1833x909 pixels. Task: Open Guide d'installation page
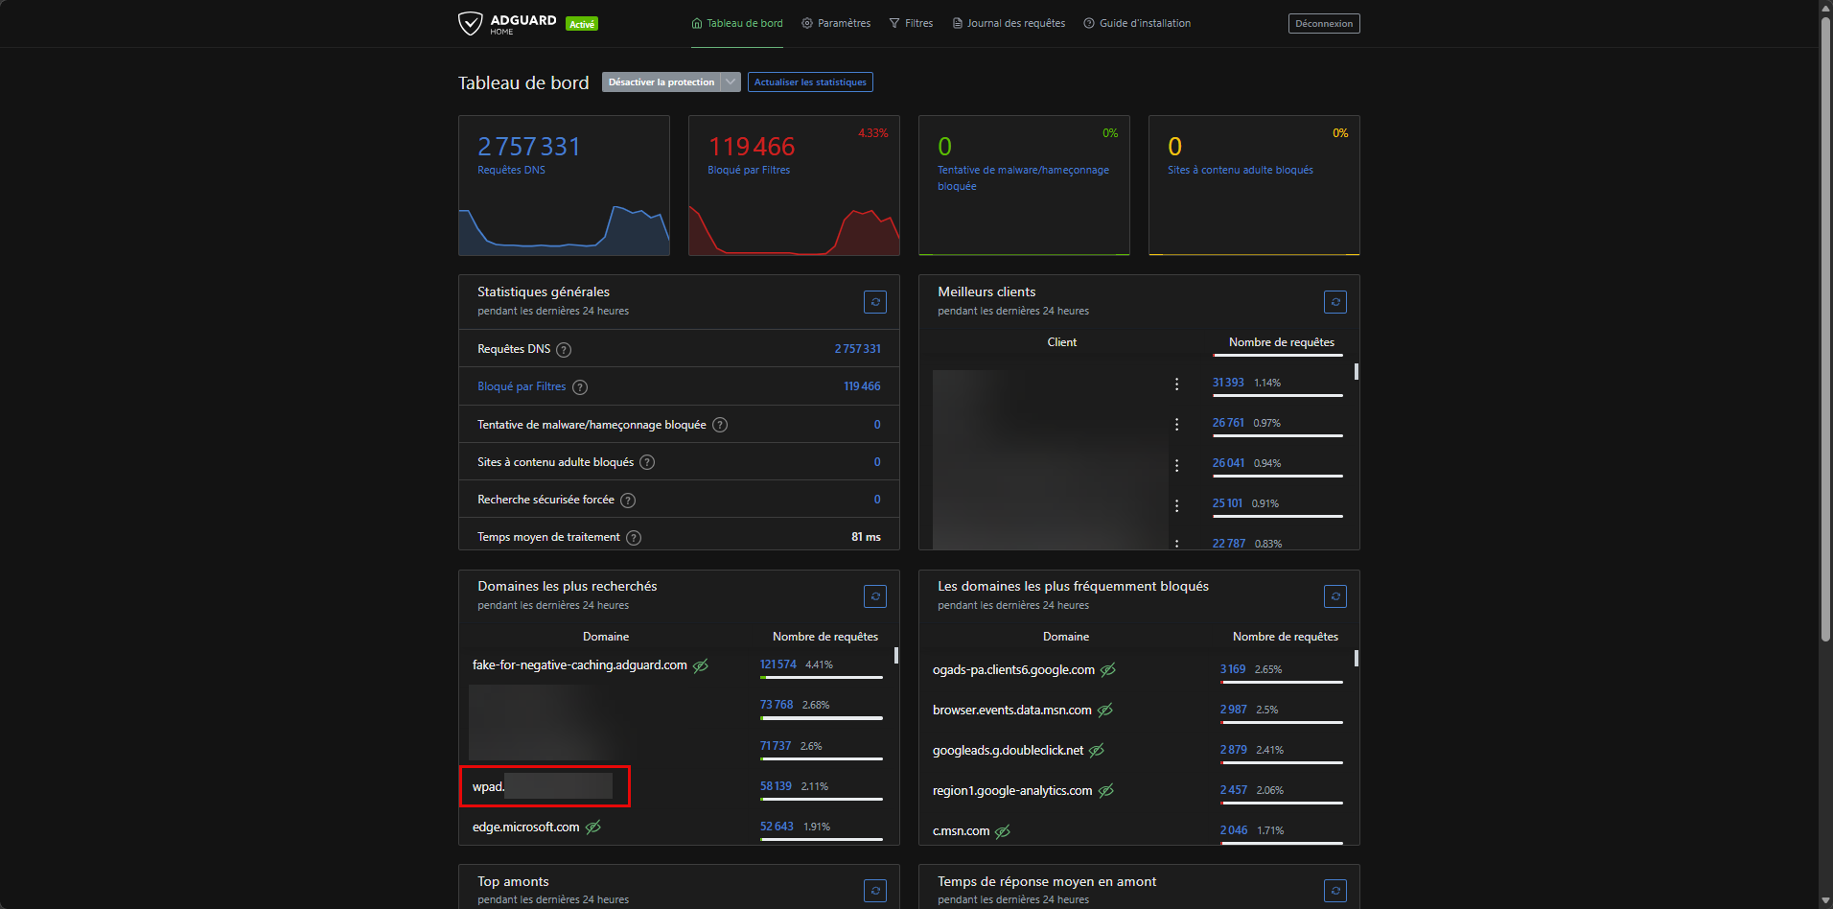[x=1137, y=23]
